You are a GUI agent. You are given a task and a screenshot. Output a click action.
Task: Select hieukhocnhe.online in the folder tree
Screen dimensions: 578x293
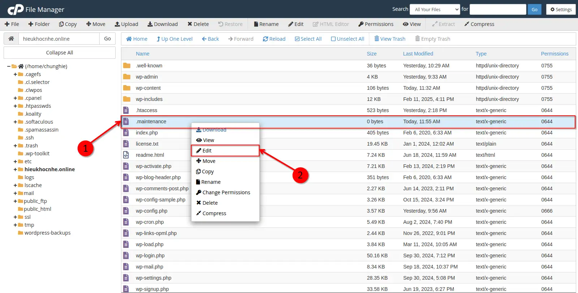coord(49,169)
